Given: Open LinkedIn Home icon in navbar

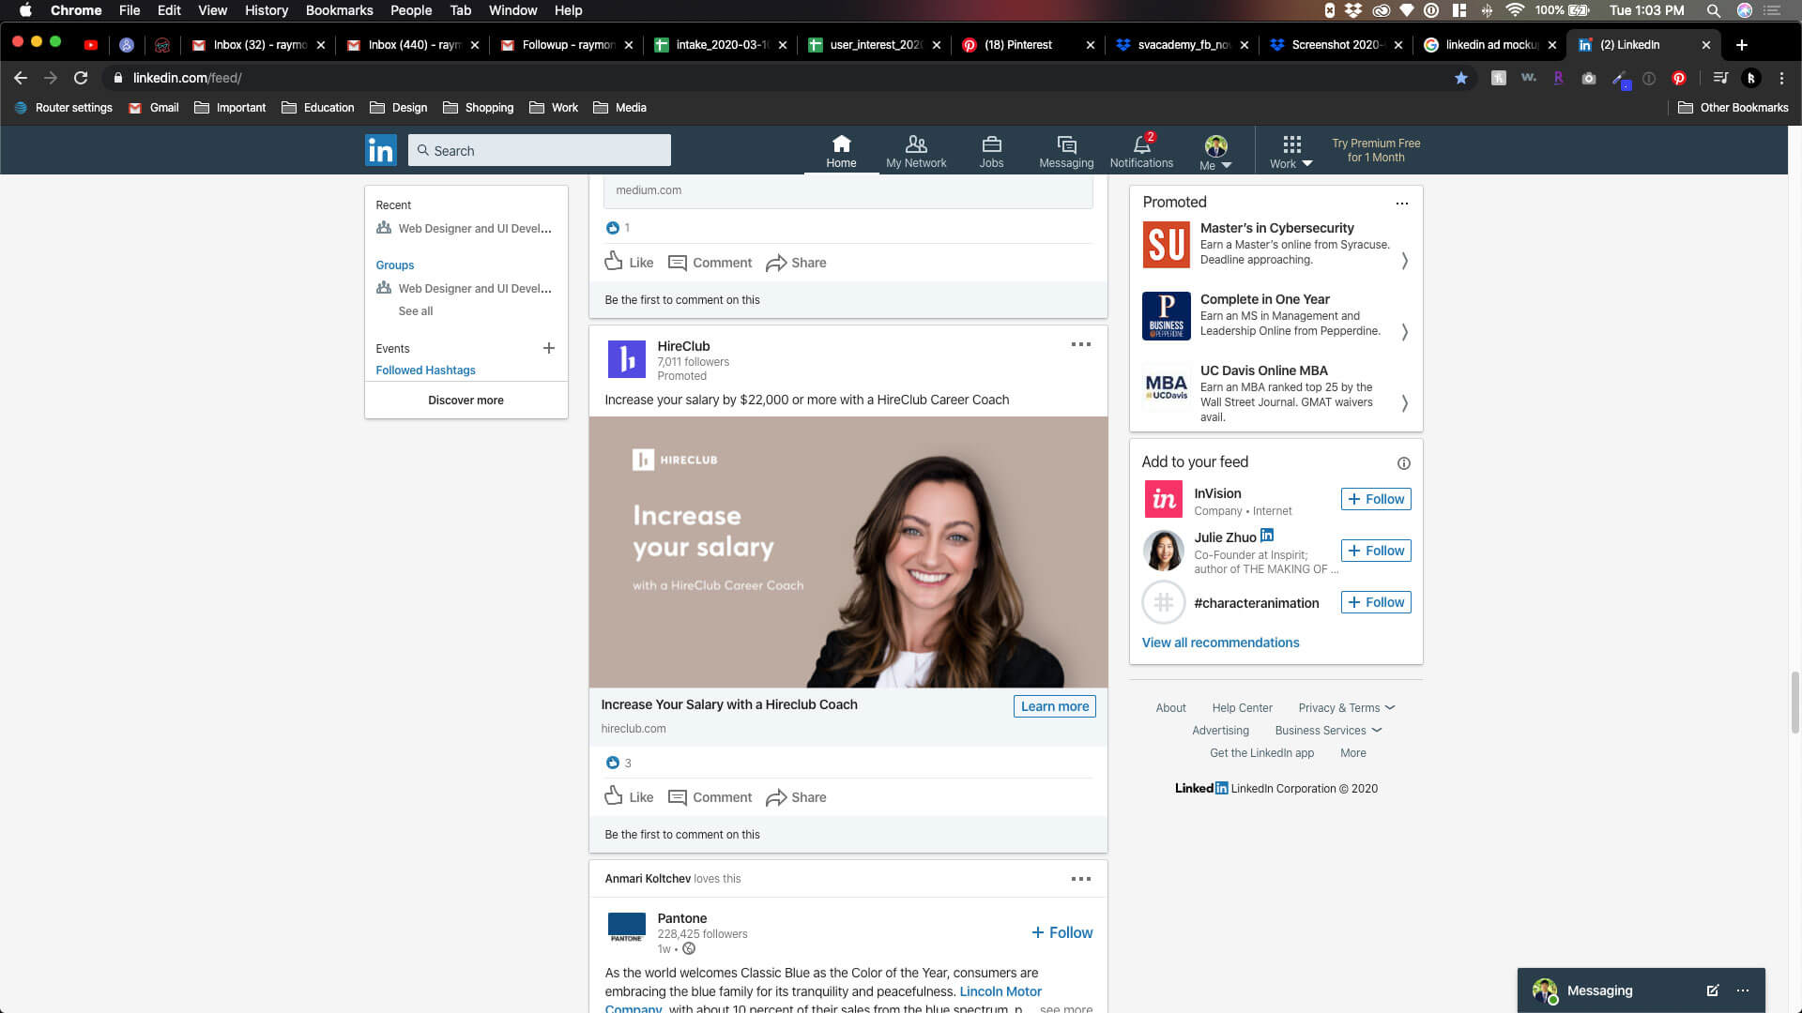Looking at the screenshot, I should (x=841, y=150).
